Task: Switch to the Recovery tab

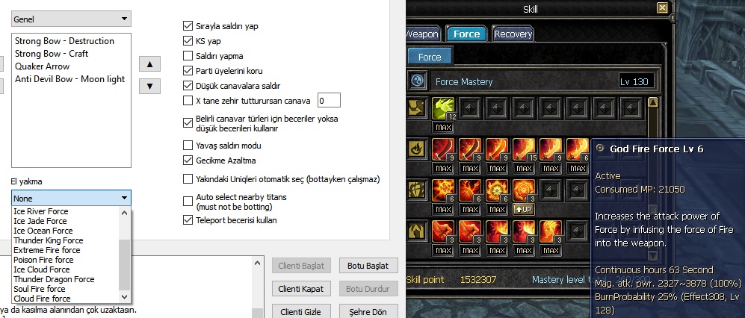Action: click(513, 34)
